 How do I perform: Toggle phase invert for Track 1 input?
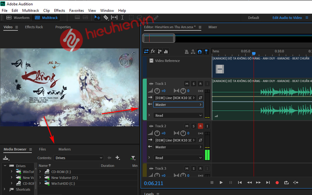(x=200, y=98)
